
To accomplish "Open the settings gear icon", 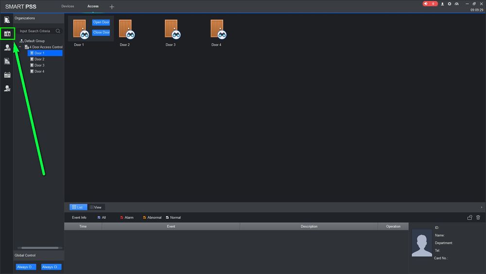I will (450, 4).
